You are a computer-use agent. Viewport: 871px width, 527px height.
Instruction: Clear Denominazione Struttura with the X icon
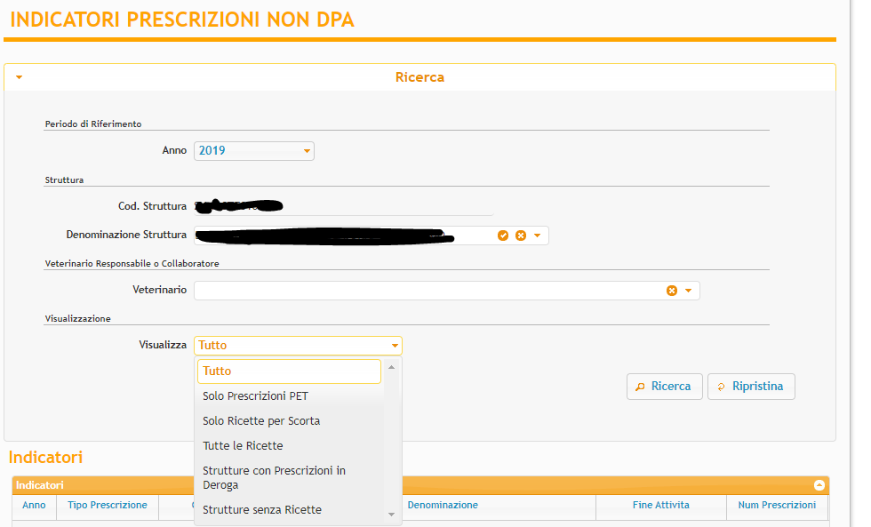[521, 236]
